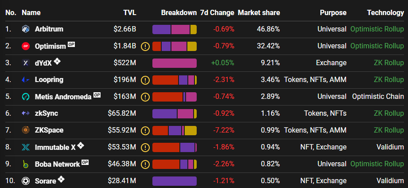Click the Metis Andromeda logo icon
The width and height of the screenshot is (408, 188).
point(26,97)
